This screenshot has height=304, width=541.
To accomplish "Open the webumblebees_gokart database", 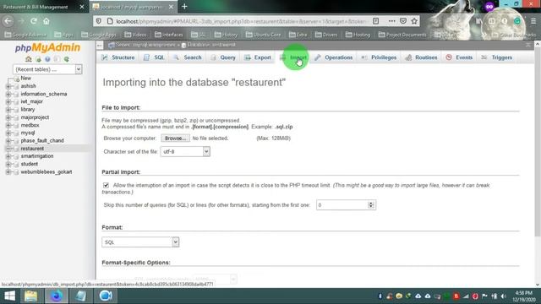I will coord(46,172).
